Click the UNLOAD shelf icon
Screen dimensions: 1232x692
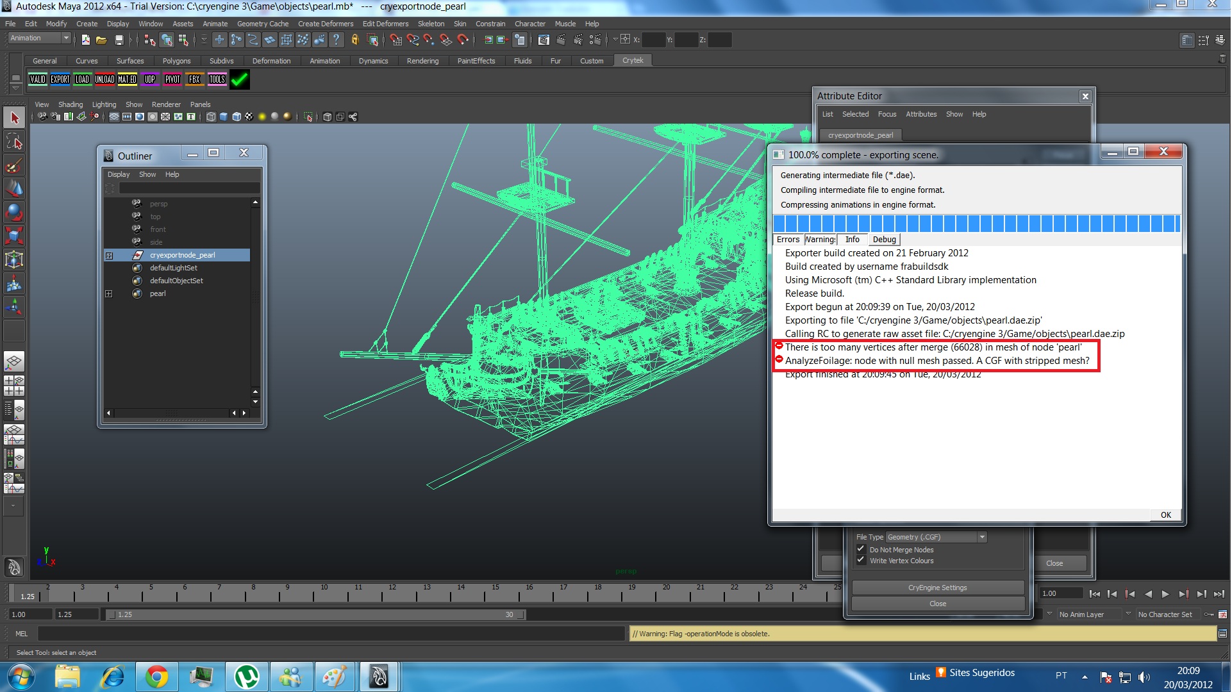105,80
